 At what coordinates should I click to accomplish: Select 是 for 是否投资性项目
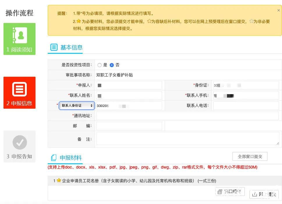[100, 65]
